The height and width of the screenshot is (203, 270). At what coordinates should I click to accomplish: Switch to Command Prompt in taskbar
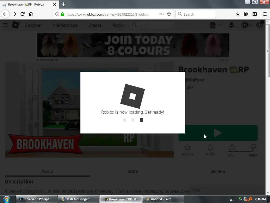click(37, 199)
